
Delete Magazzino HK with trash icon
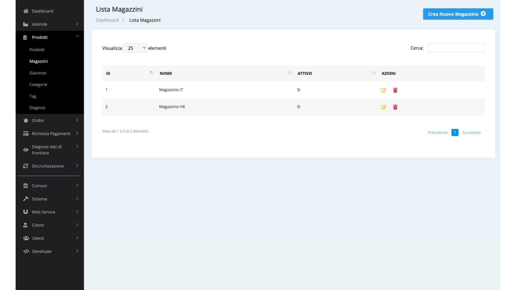(x=395, y=107)
